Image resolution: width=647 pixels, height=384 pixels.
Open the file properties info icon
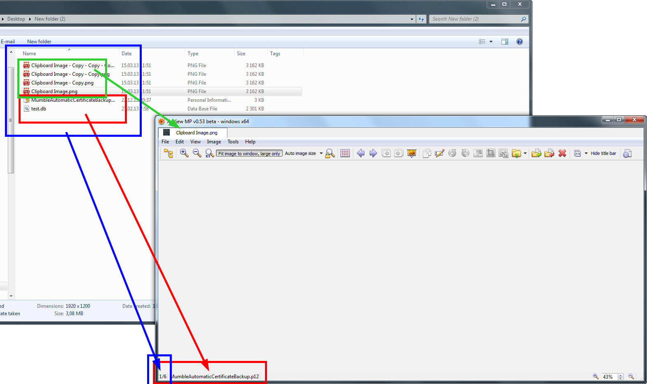pyautogui.click(x=627, y=153)
